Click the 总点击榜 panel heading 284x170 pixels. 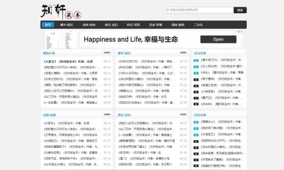(200, 53)
